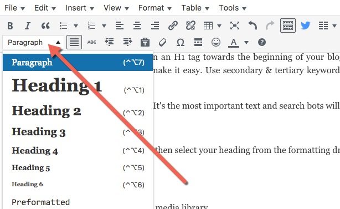Screen dimensions: 340x209
Task: Open table options dropdown arrow
Action: 219,26
